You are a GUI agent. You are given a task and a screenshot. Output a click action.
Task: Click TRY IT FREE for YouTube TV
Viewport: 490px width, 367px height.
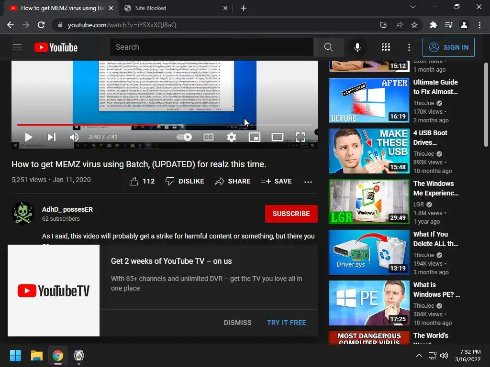click(x=286, y=323)
